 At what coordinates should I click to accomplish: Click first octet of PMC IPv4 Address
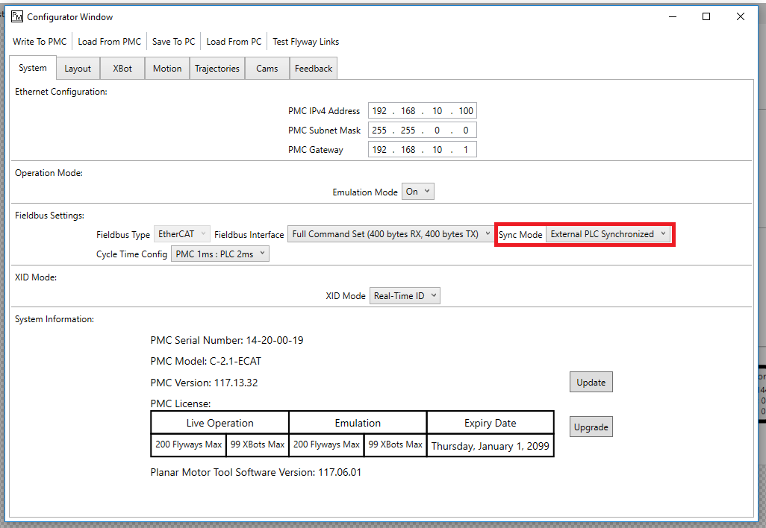379,111
